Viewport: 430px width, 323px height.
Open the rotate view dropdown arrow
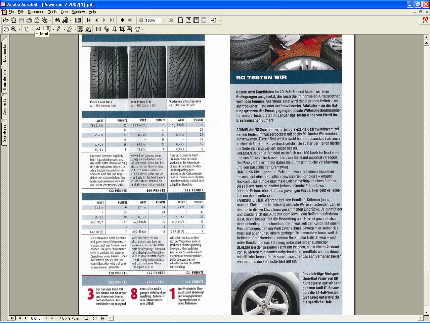(219, 20)
